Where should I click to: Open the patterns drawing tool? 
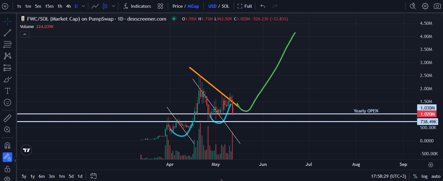point(7,56)
